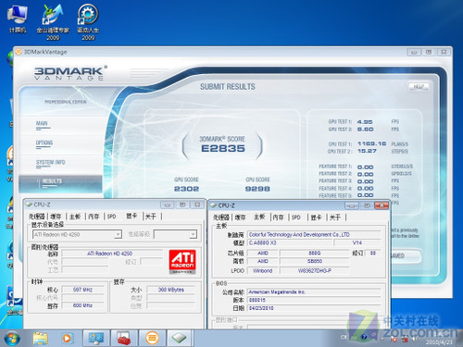Click the left CPU-Z window title icon
463x347 pixels.
click(29, 204)
